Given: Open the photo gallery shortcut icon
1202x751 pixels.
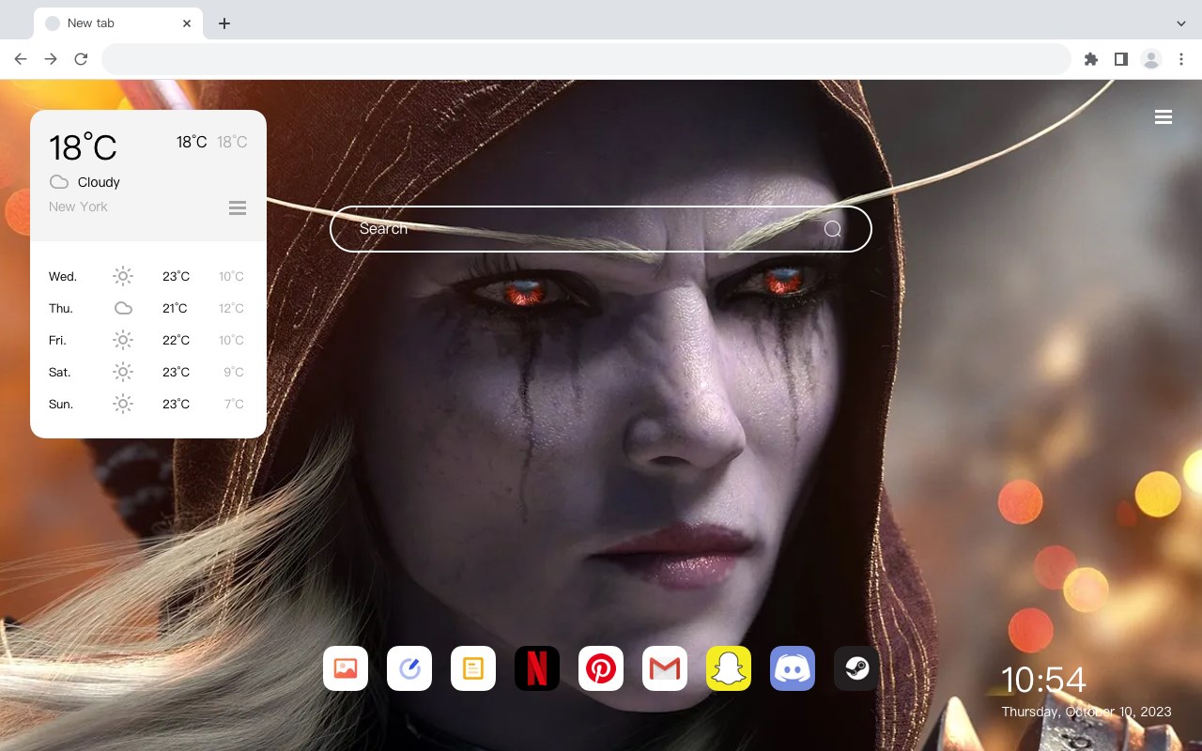Looking at the screenshot, I should coord(346,668).
